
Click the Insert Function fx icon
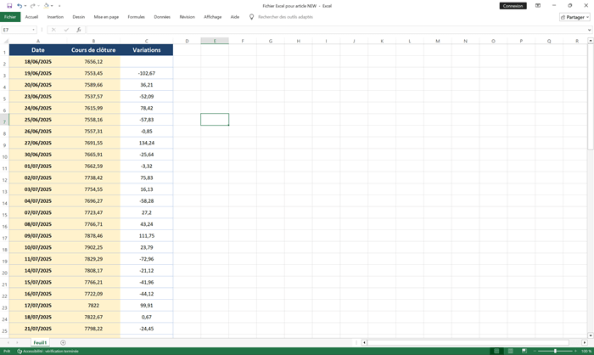(79, 30)
